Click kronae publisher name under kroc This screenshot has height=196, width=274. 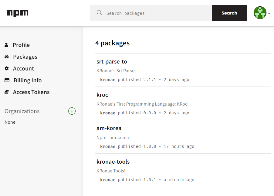tap(108, 113)
